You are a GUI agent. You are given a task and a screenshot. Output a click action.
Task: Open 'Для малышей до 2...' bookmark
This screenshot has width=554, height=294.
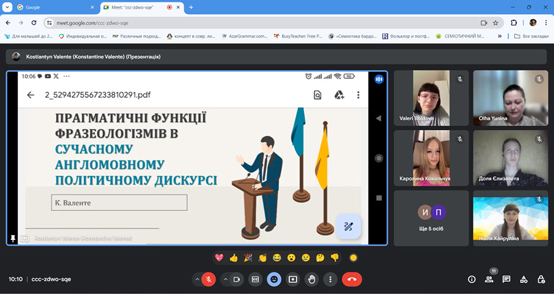point(28,36)
